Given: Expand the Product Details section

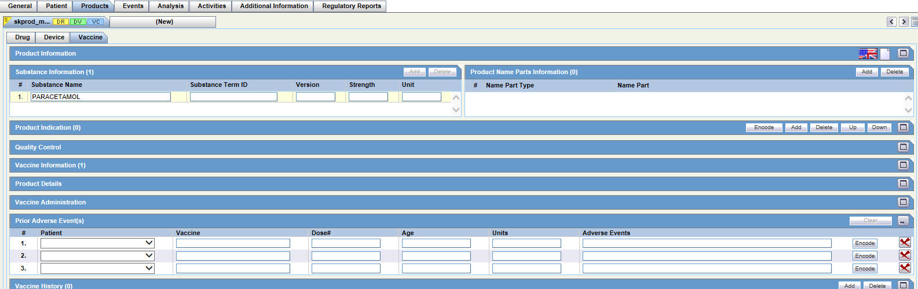Looking at the screenshot, I should (x=903, y=184).
